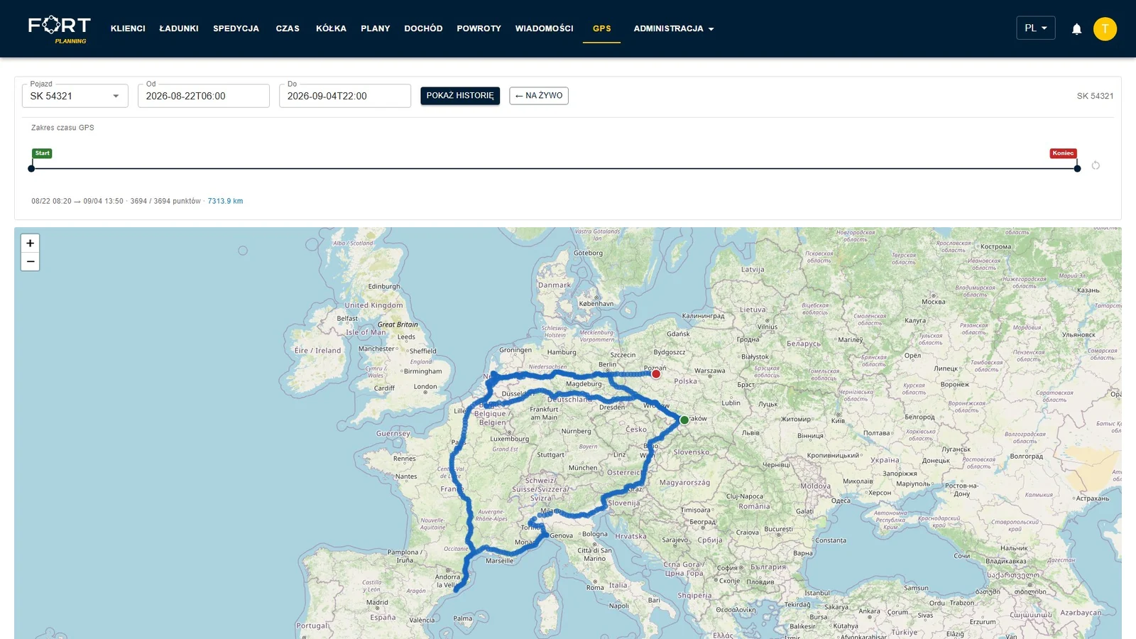Go to Plany

[x=376, y=28]
